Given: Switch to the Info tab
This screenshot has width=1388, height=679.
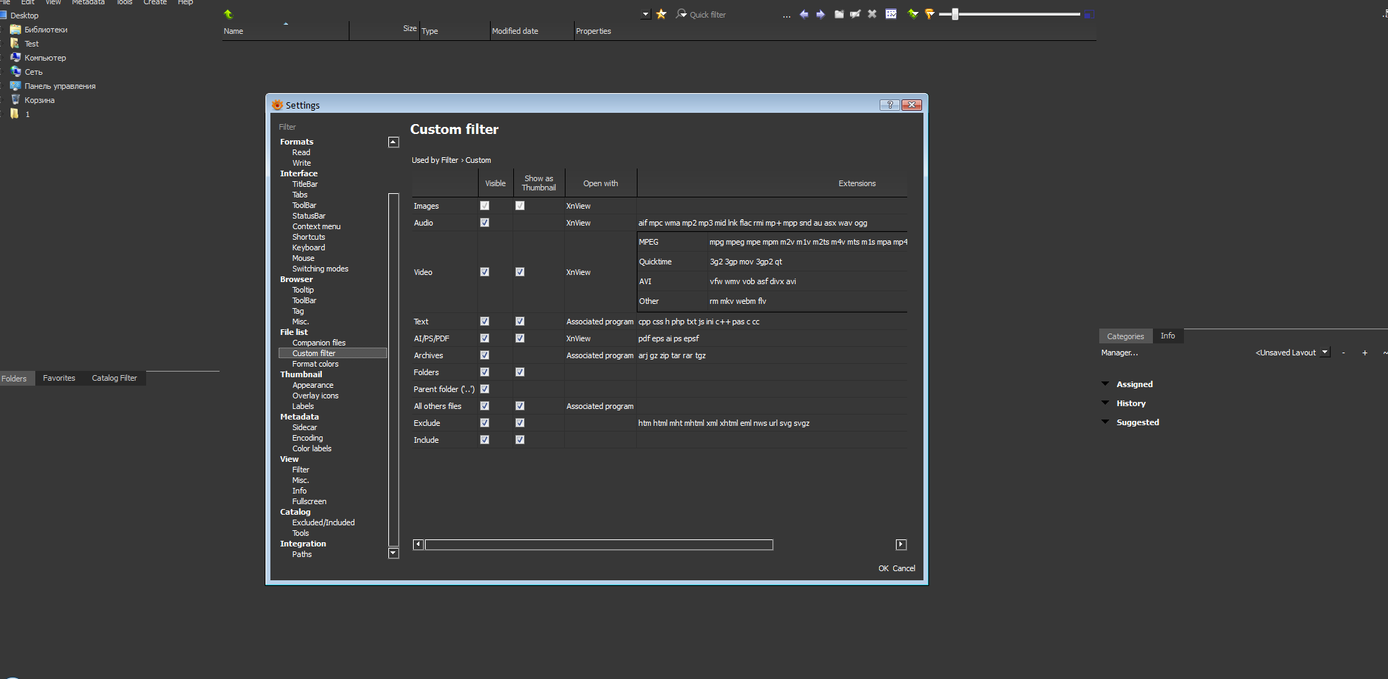Looking at the screenshot, I should [1168, 336].
